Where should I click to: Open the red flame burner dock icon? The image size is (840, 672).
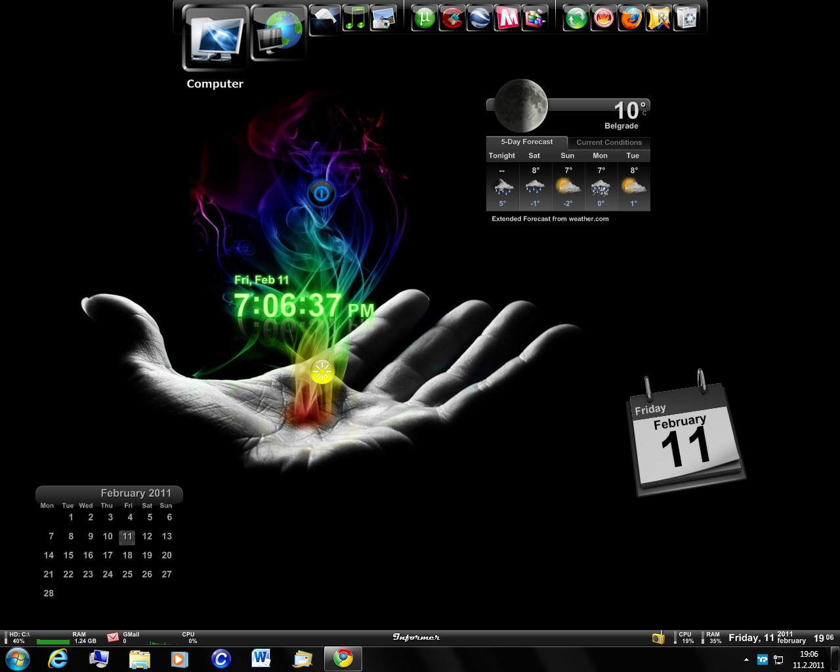(x=604, y=18)
